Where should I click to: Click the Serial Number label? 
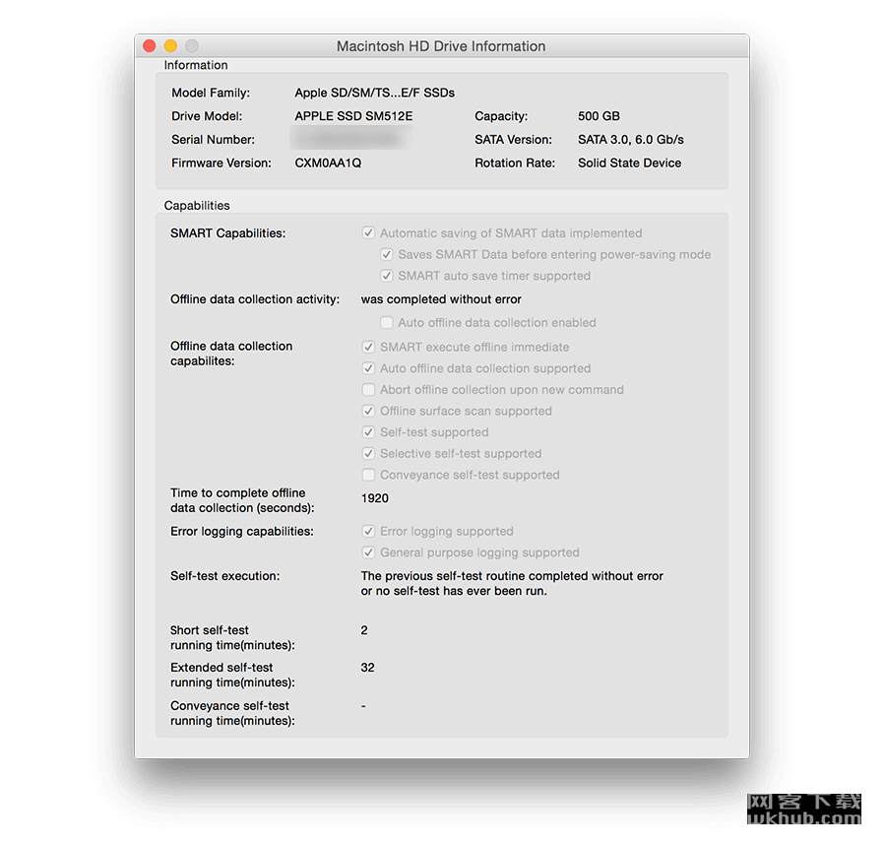(x=213, y=140)
